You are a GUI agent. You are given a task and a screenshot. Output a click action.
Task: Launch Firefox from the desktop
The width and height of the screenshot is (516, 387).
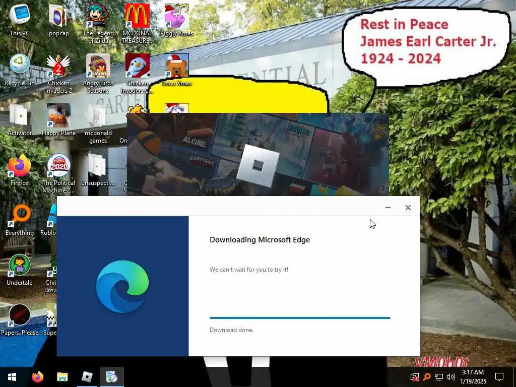20,170
